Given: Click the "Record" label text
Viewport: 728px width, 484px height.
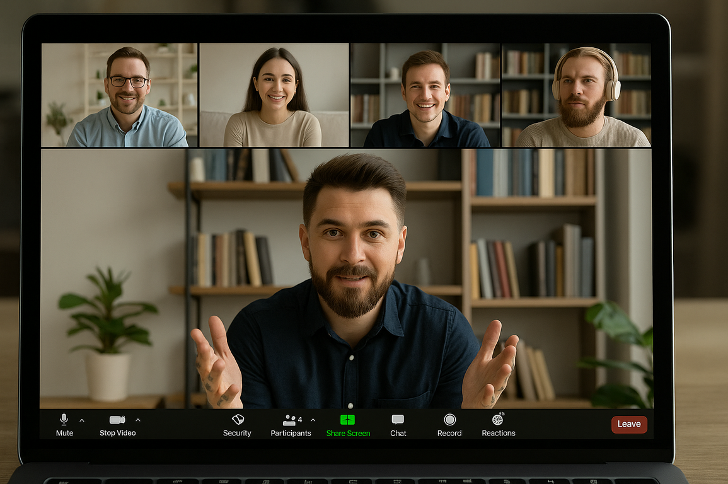Looking at the screenshot, I should [449, 433].
